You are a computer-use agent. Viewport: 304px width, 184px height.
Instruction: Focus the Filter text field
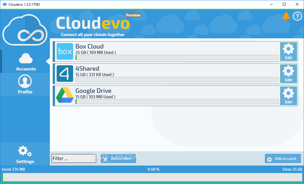click(x=74, y=158)
